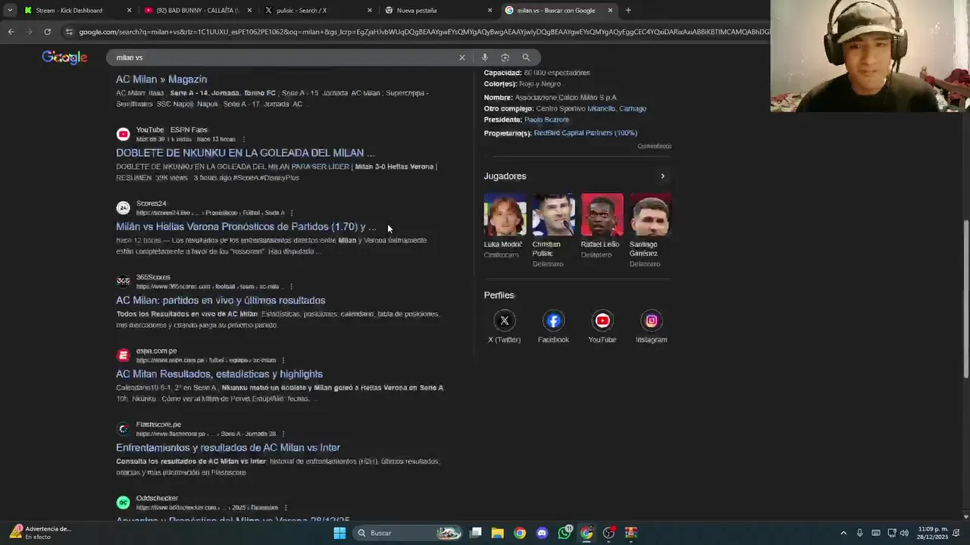This screenshot has height=545, width=970.
Task: Click the Flashscore.pe site favicon
Action: click(123, 429)
